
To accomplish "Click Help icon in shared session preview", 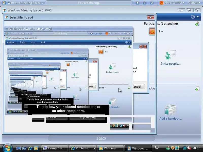I will 126,42.
